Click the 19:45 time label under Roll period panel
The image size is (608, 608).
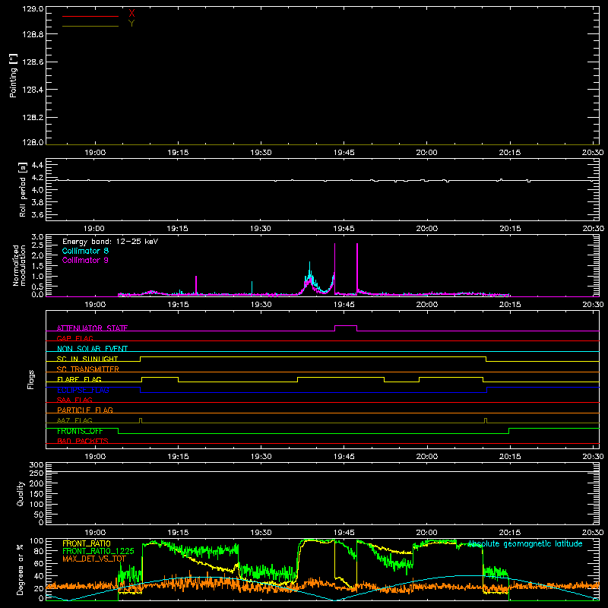[344, 229]
